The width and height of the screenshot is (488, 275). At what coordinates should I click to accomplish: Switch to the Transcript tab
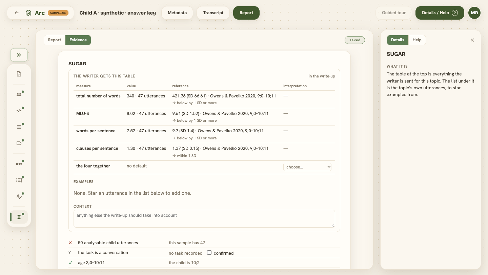coord(213,13)
